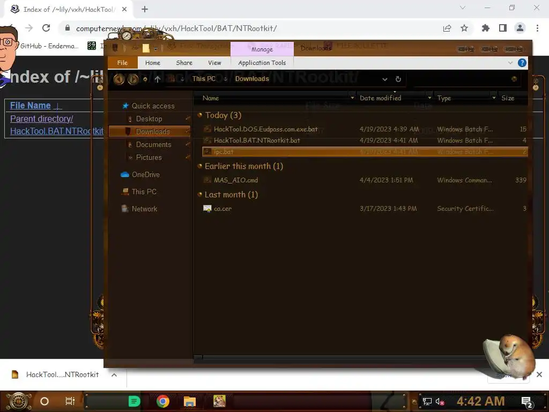This screenshot has height=412, width=549.
Task: Open a new Chrome tab
Action: 145,9
